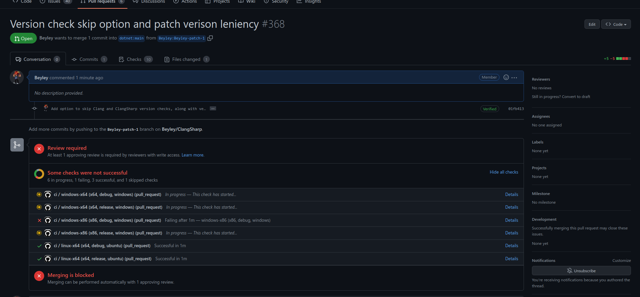The height and width of the screenshot is (297, 640).
Task: Click the GitHub logo on the windows-x86 debug check
Action: [48, 220]
